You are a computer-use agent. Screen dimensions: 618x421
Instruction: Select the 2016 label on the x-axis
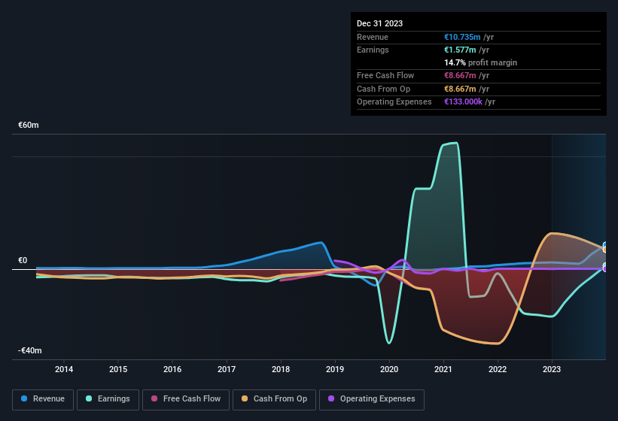coord(172,369)
